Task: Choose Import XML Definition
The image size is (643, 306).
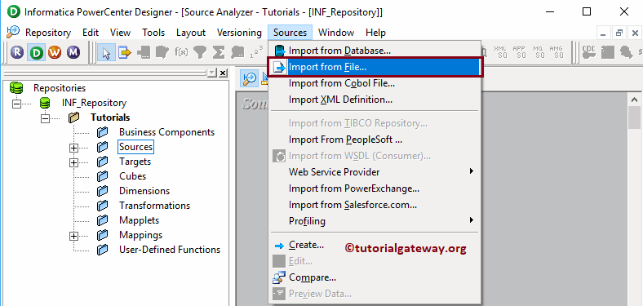Action: pos(375,100)
